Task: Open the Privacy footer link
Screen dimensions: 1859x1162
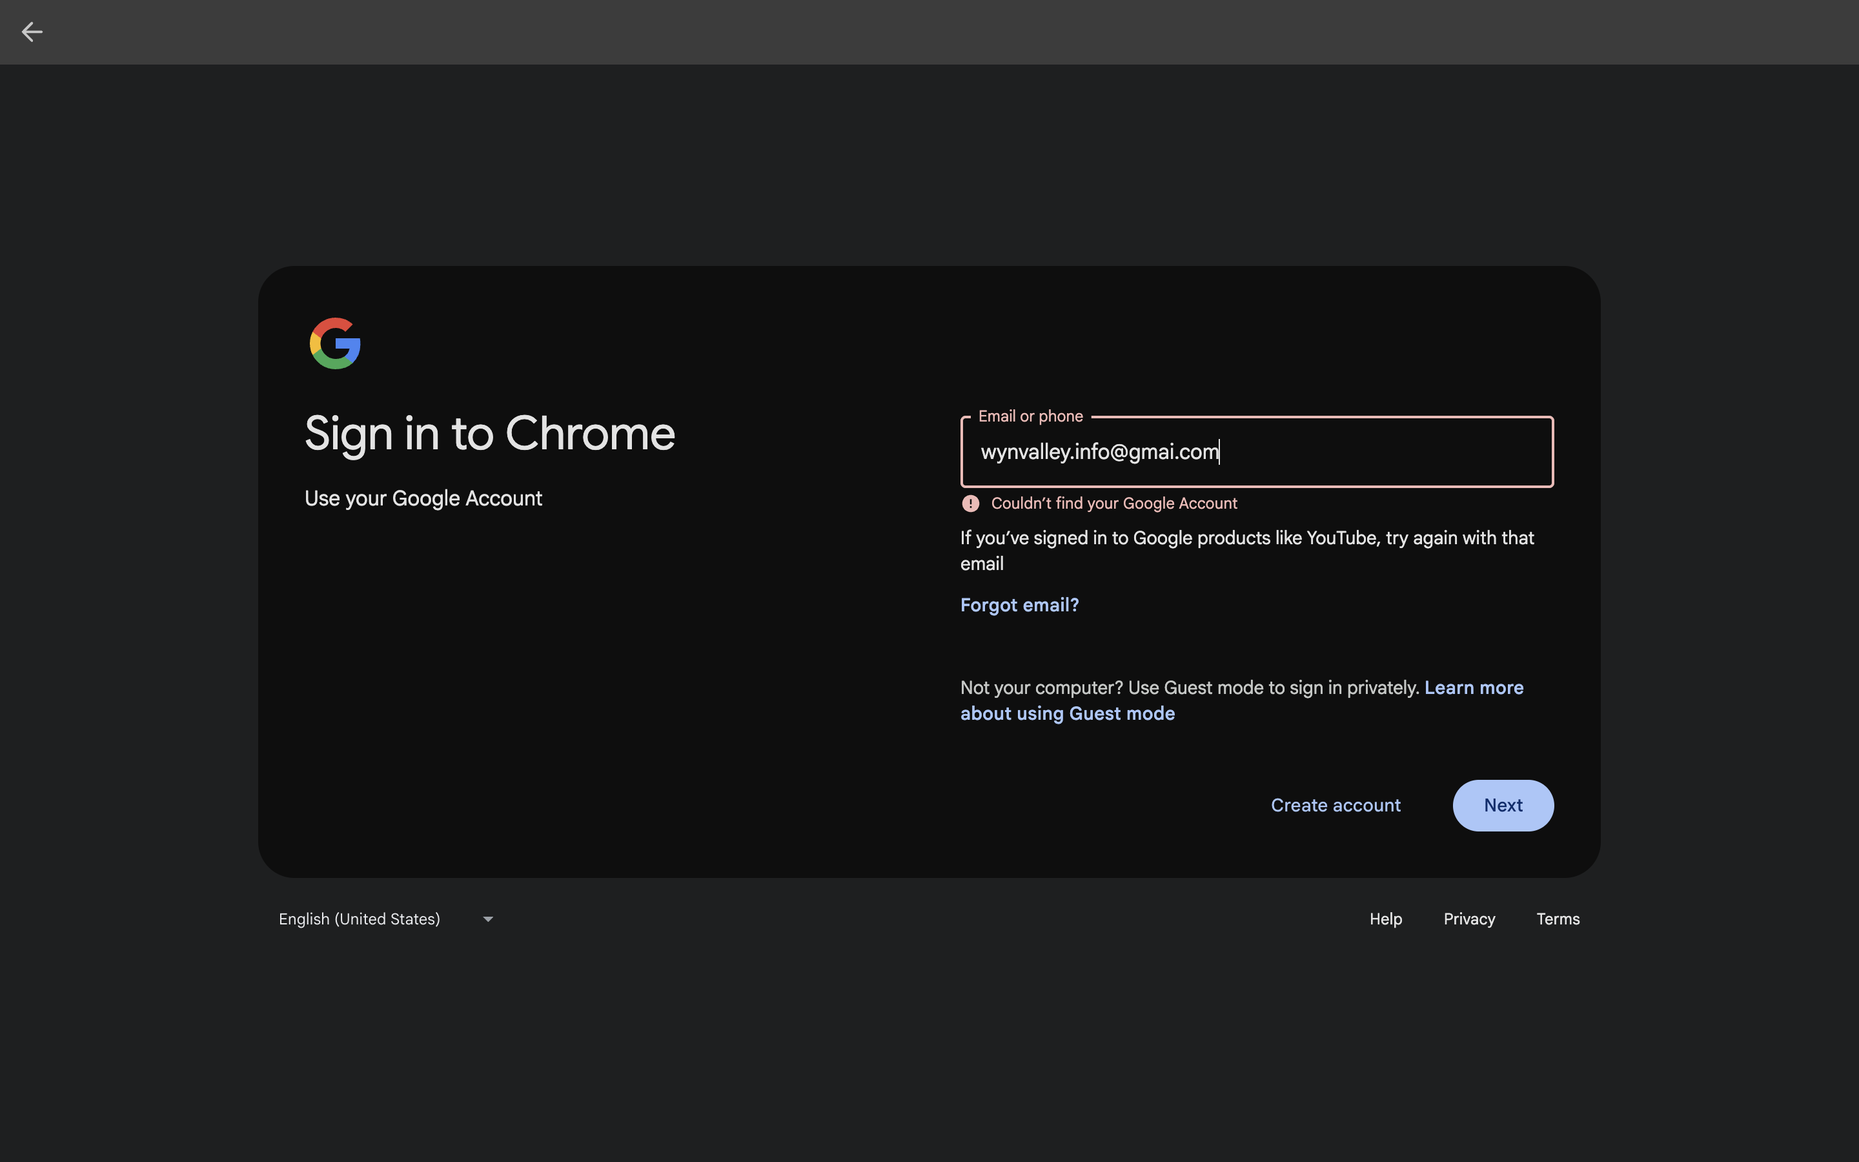Action: tap(1468, 919)
